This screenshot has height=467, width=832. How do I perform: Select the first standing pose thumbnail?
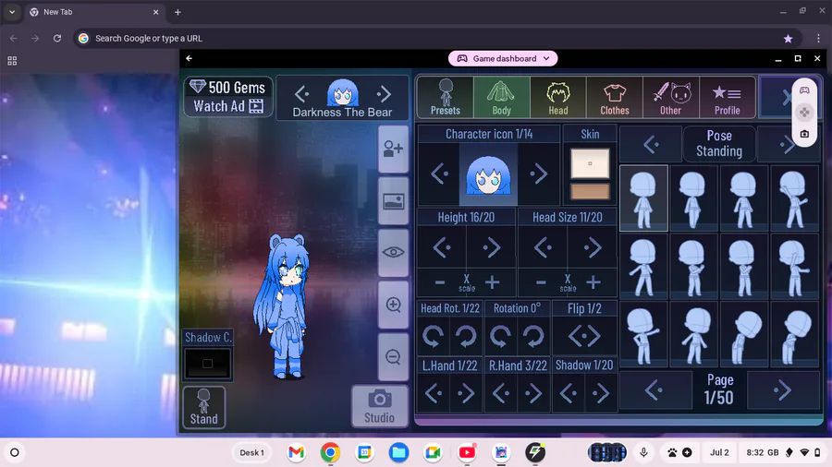tap(643, 198)
